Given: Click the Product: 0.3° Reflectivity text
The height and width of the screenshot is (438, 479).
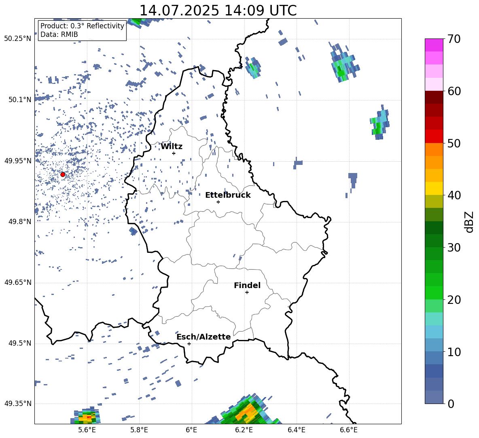Looking at the screenshot, I should pos(82,26).
